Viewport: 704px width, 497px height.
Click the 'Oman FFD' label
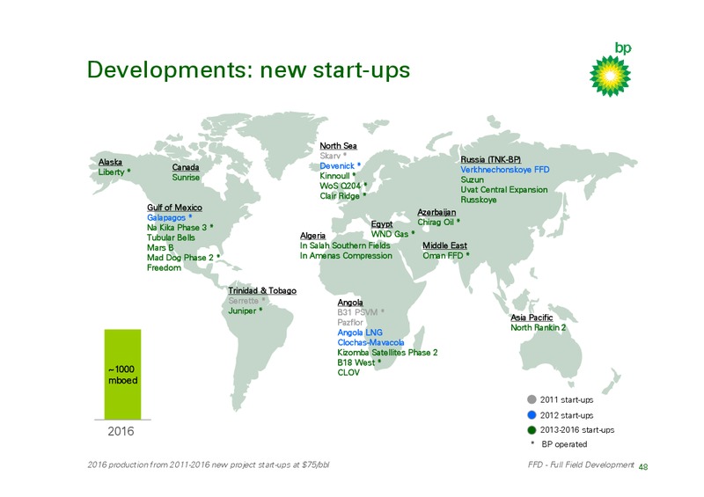coord(443,255)
